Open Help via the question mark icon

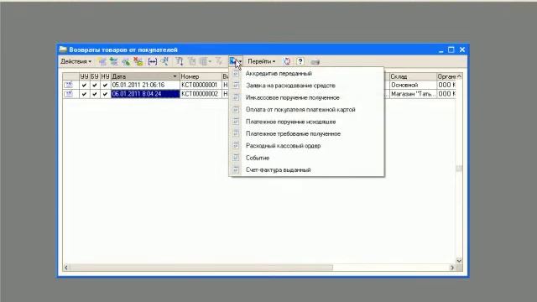[x=300, y=61]
